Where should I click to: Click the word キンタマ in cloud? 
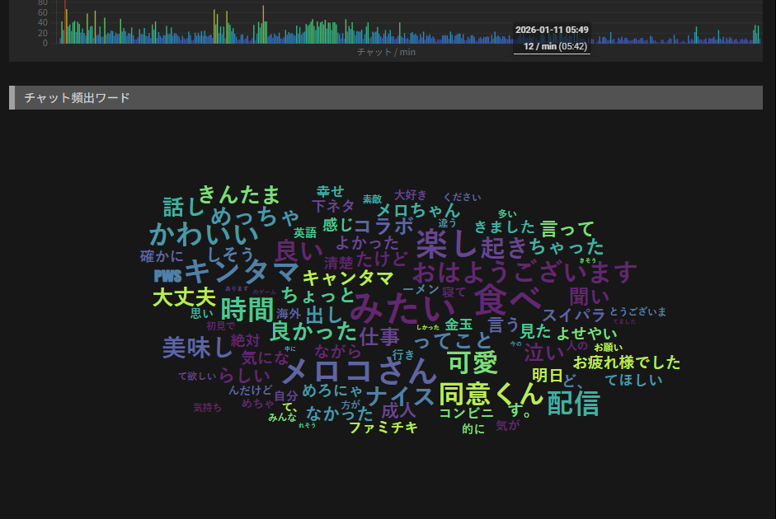point(242,271)
